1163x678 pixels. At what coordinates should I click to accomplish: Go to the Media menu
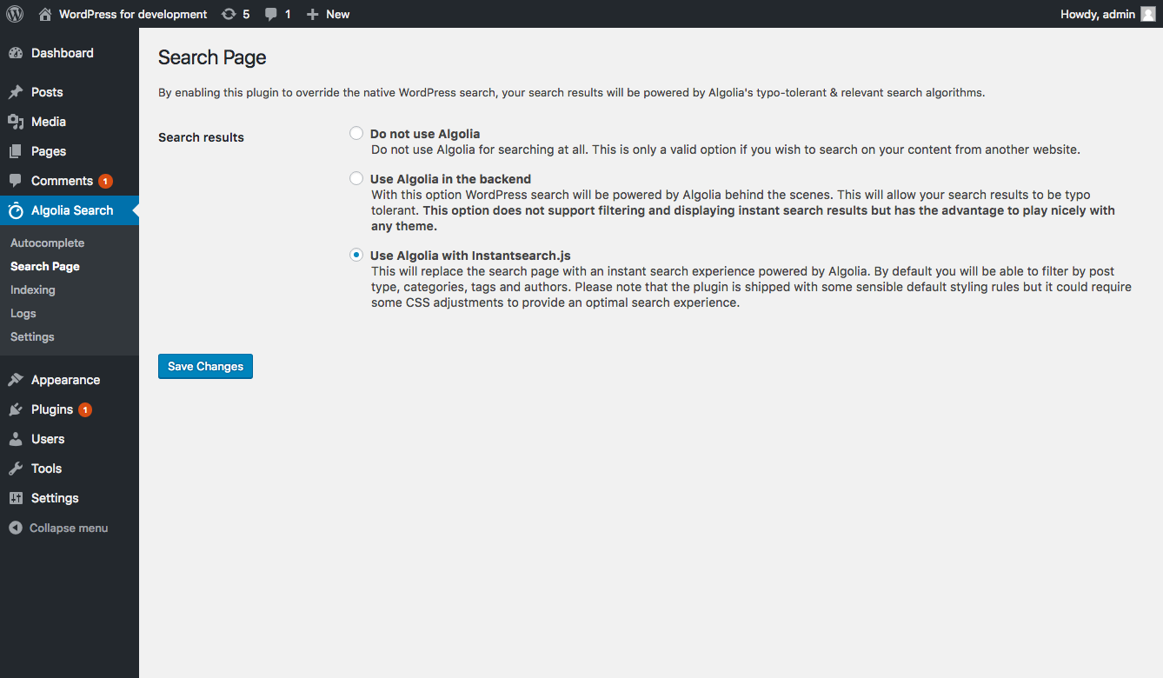tap(49, 122)
